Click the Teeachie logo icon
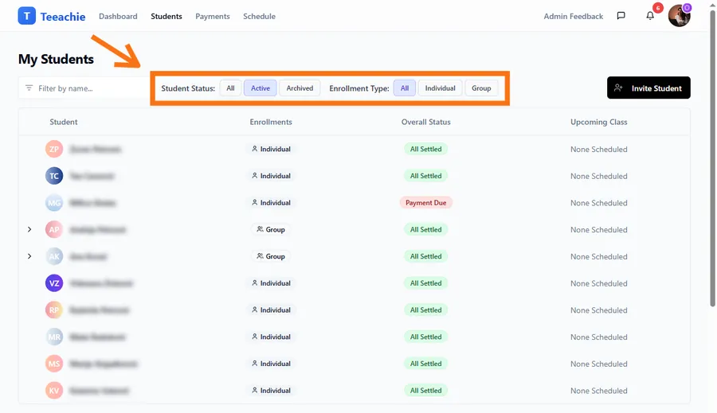This screenshot has width=717, height=413. [26, 16]
